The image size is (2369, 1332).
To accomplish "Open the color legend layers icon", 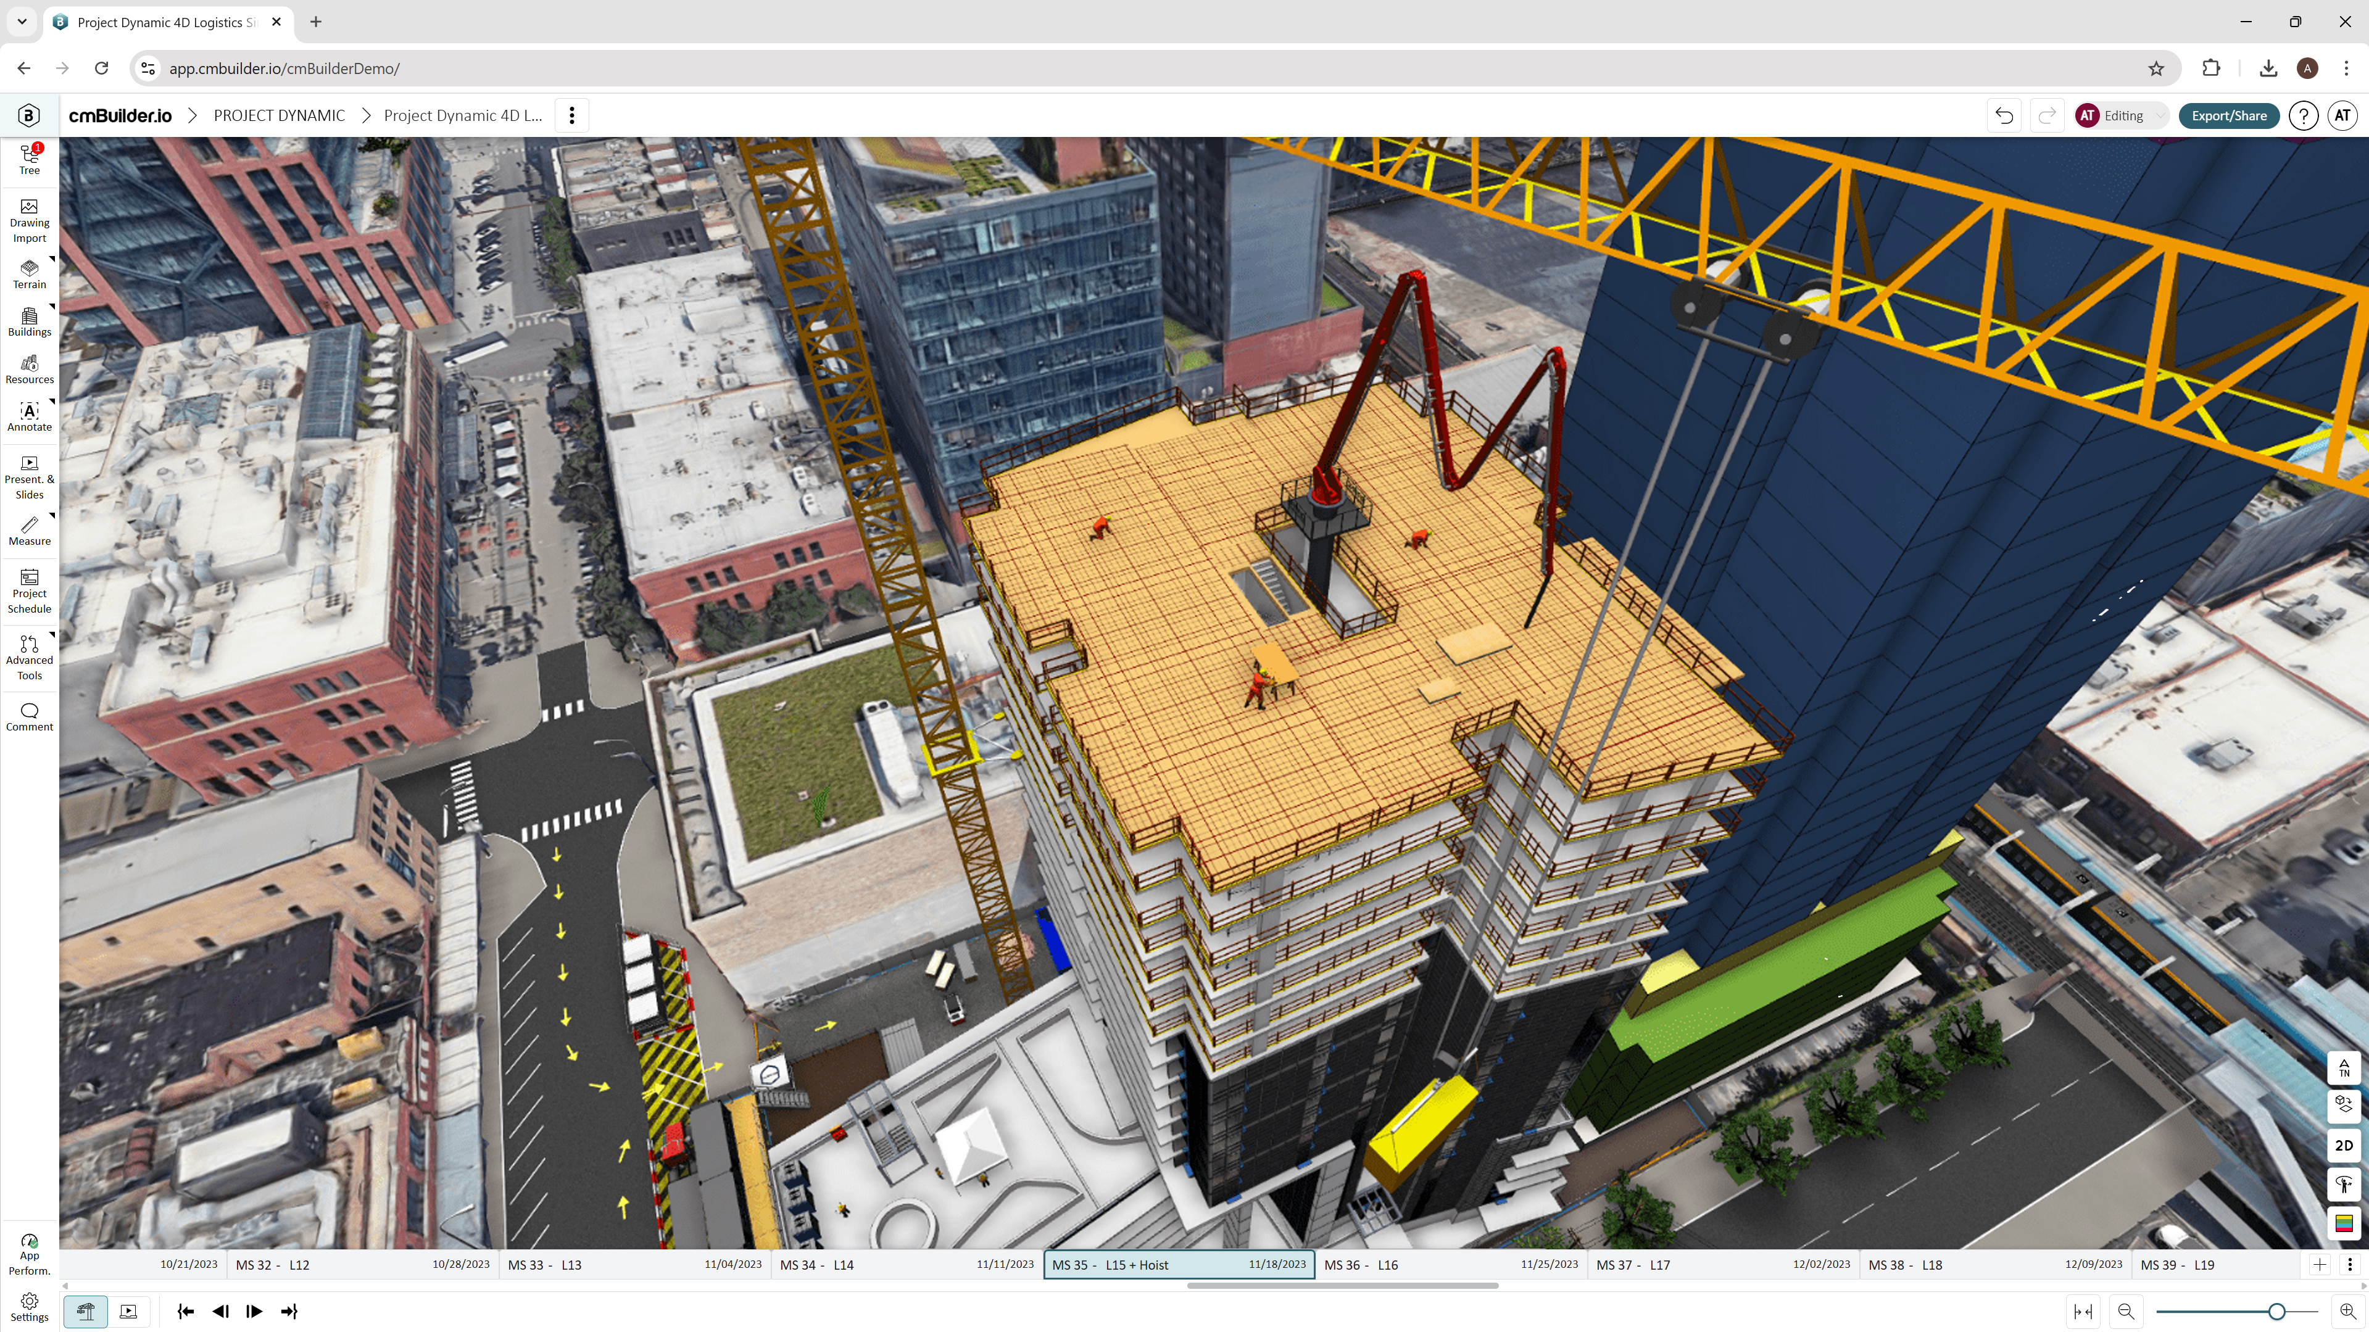I will pos(2343,1223).
